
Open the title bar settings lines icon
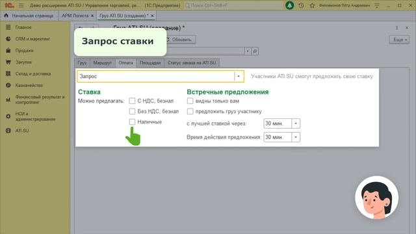[x=377, y=5]
